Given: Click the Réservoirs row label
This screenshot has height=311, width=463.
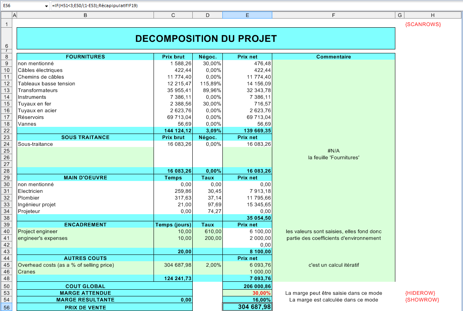Looking at the screenshot, I should (x=31, y=117).
